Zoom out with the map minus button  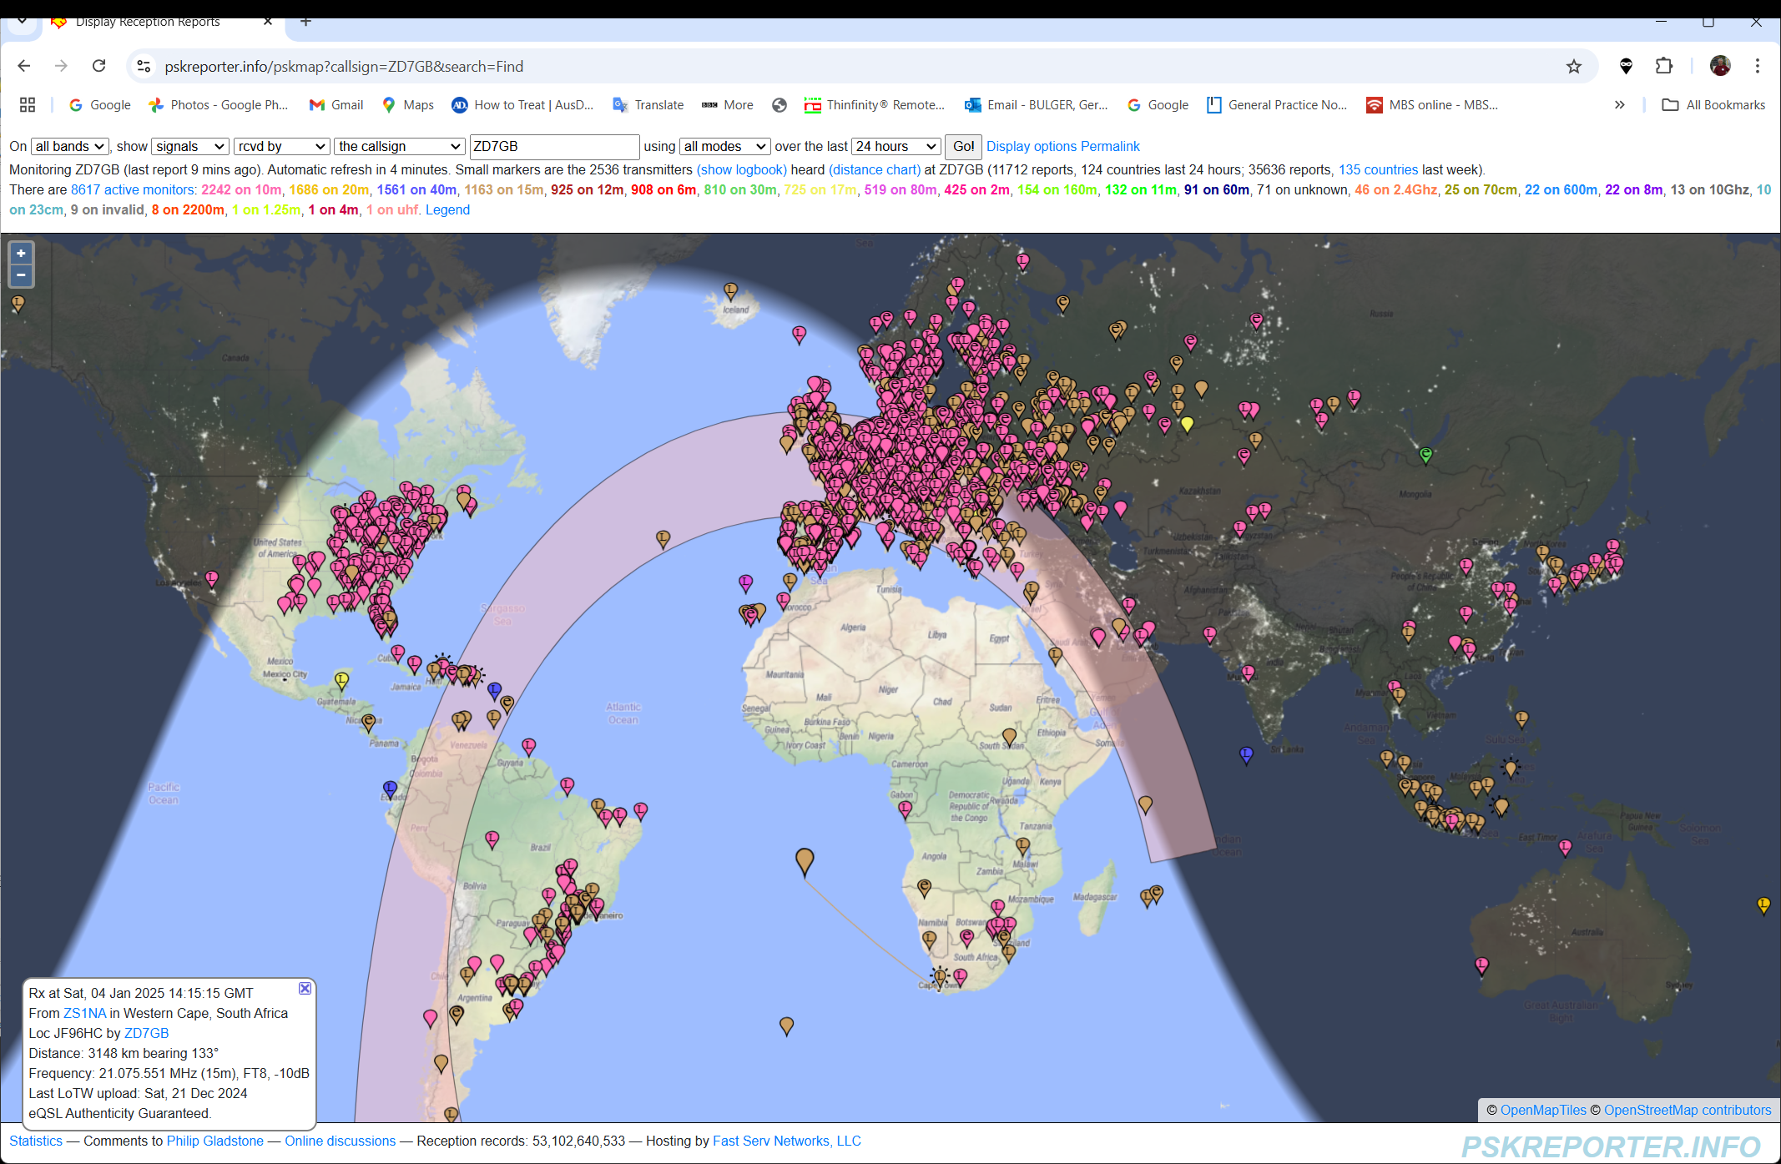coord(21,275)
